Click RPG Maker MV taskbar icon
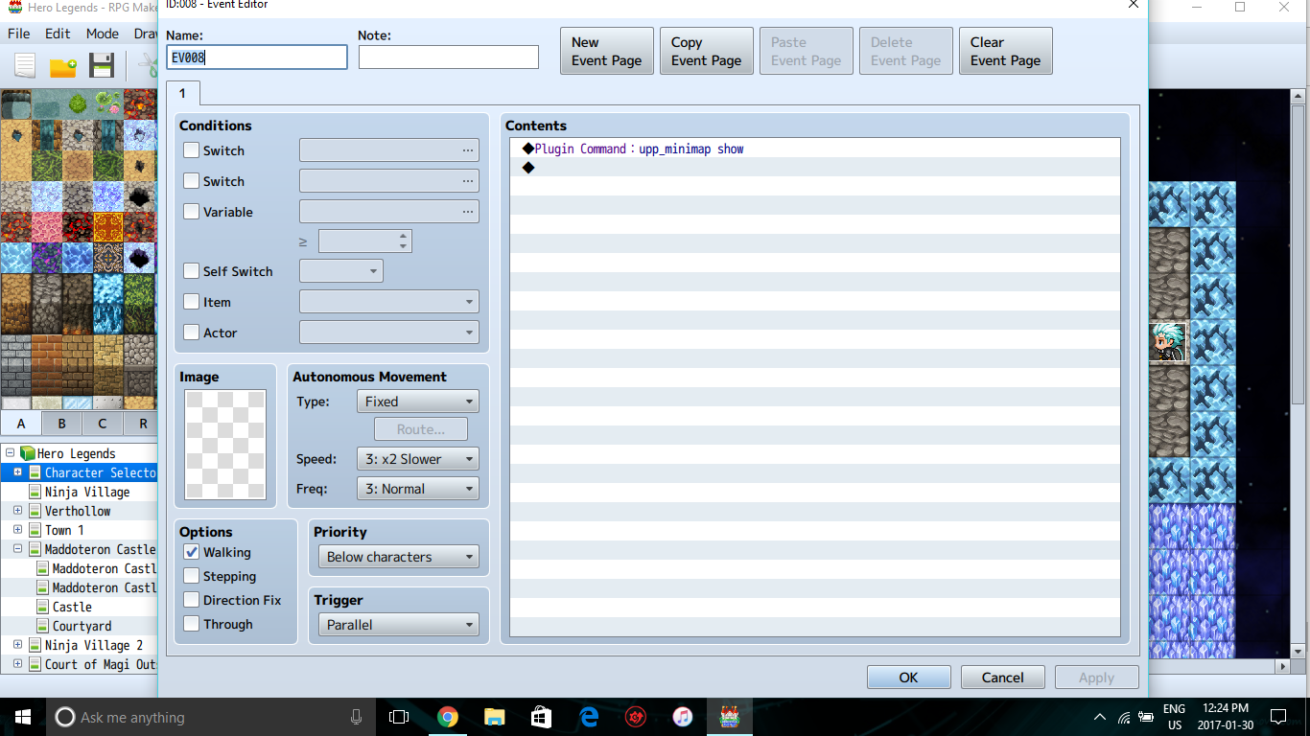This screenshot has width=1310, height=736. click(730, 717)
